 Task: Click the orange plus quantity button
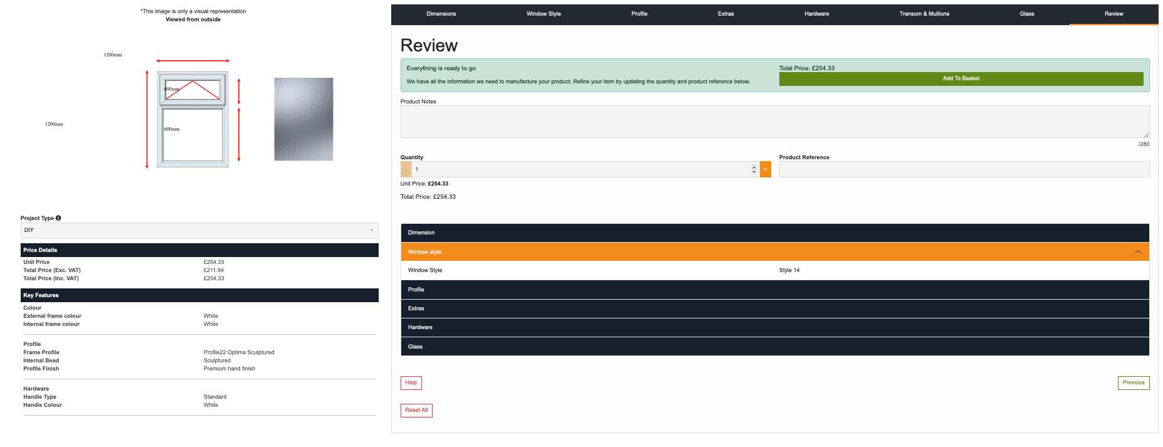[765, 169]
